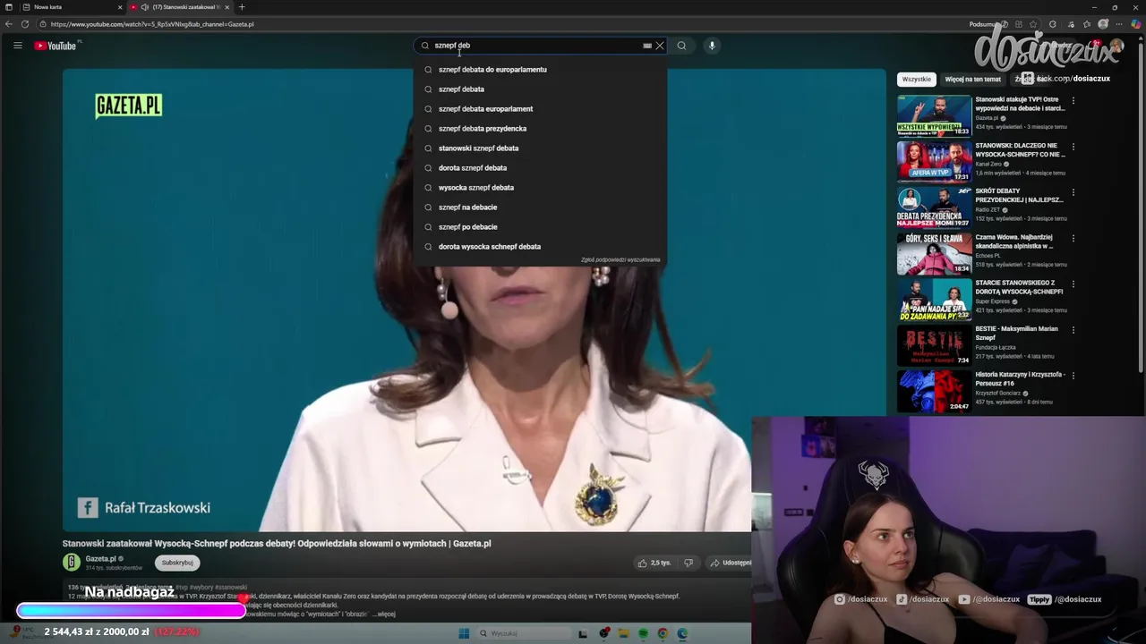
Task: Open a new browser tab with plus
Action: 242,7
